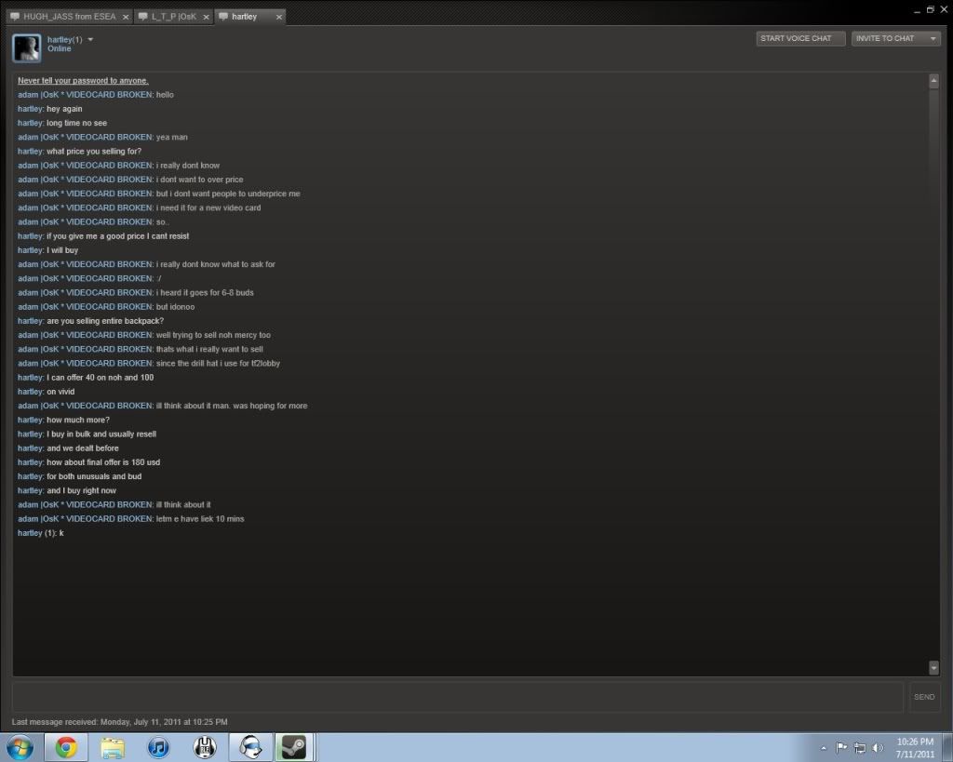Click the message 'on vivid'

[x=60, y=392]
